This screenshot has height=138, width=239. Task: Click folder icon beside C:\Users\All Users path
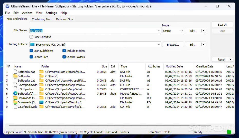pyautogui.click(x=41, y=80)
